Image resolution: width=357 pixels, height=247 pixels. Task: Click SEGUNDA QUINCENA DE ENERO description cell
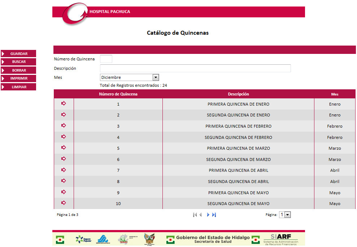point(238,115)
